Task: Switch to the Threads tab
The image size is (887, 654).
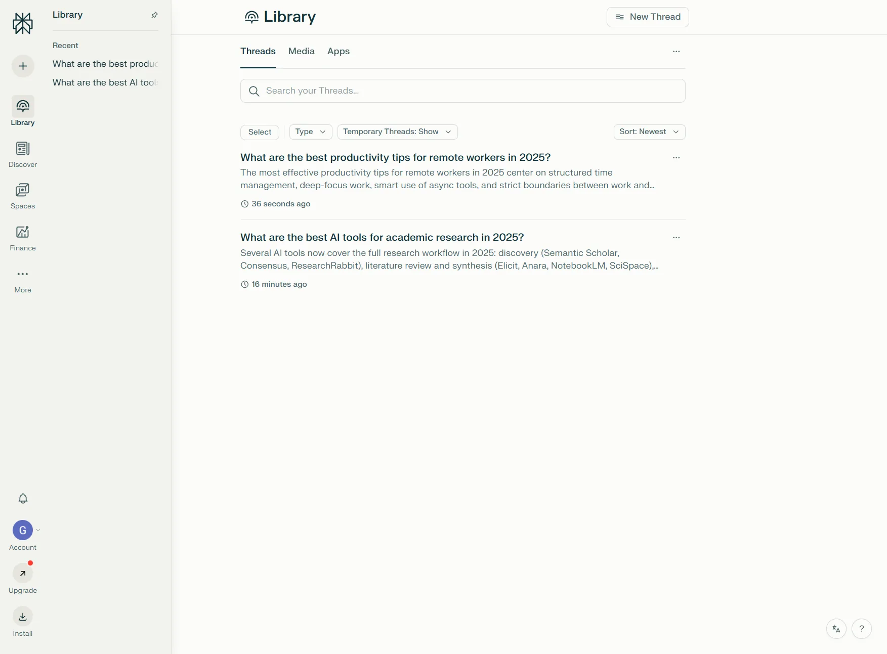Action: coord(258,52)
